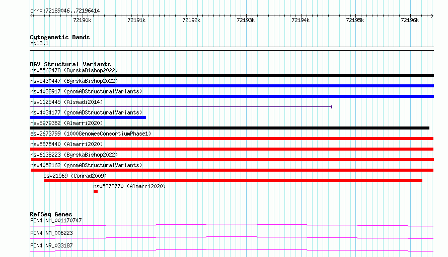The image size is (448, 257).
Task: Click the PIN4|NR_033187 gene label
Action: click(51, 245)
